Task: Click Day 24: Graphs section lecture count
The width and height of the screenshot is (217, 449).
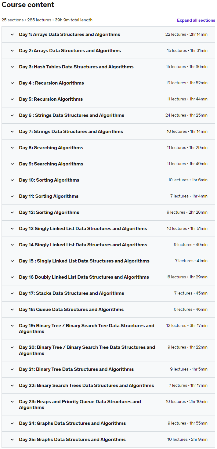Action: click(x=176, y=423)
